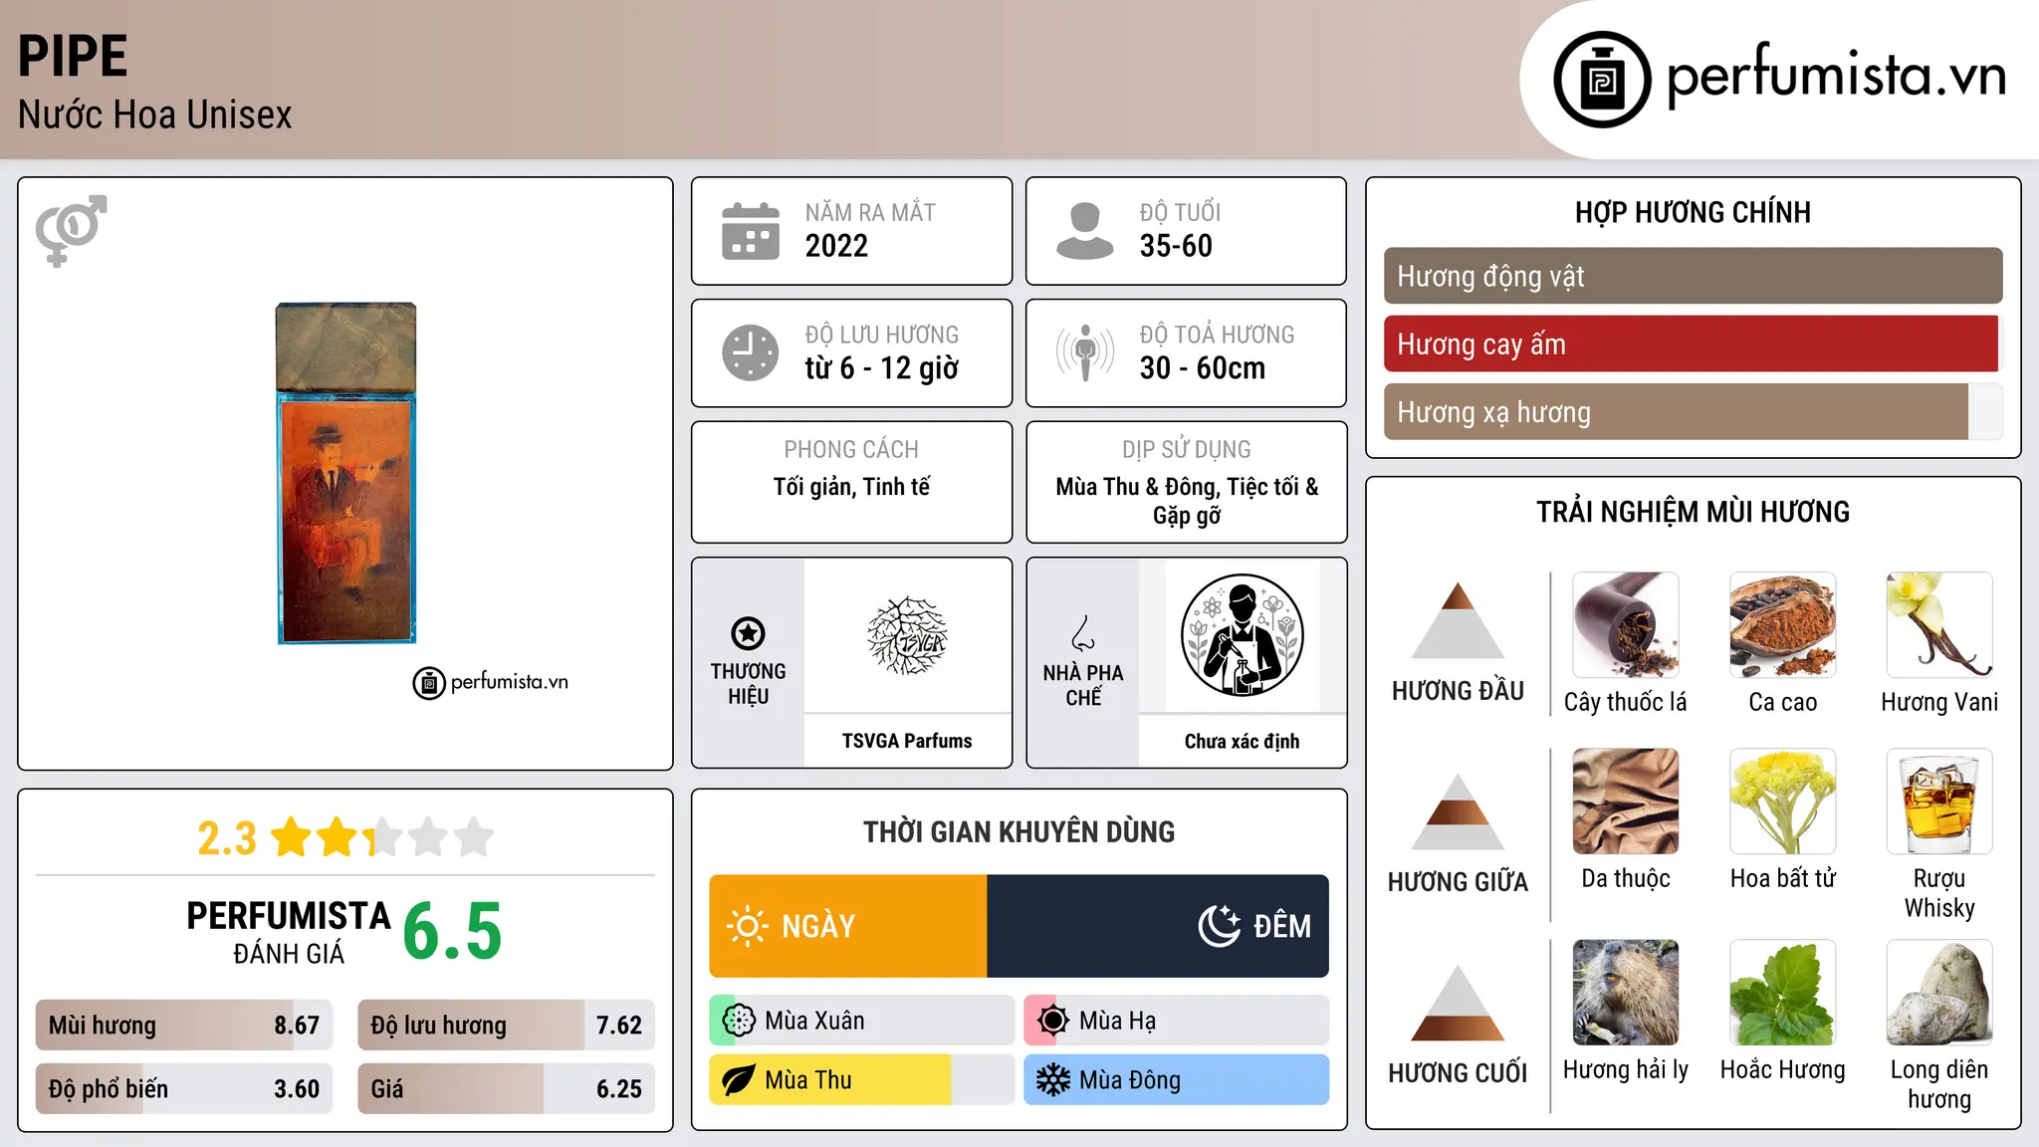
Task: Open the Da thuộc note image
Action: 1626,802
